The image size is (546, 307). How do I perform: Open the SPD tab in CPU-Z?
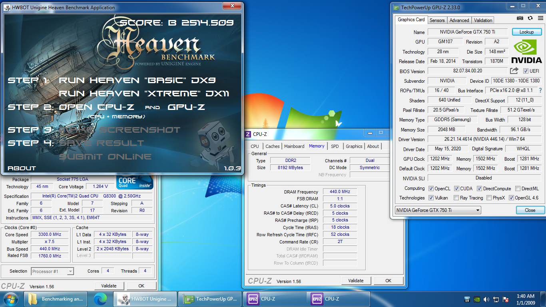[335, 146]
